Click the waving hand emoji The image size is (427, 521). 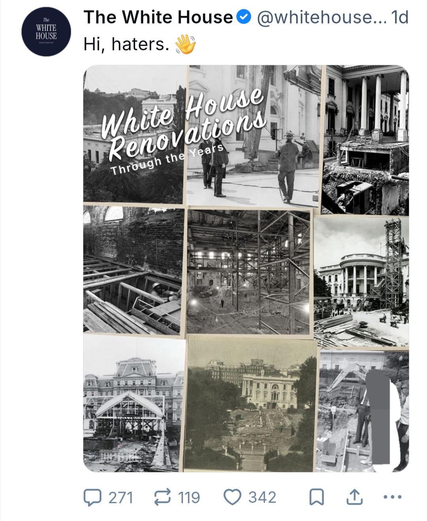tap(185, 44)
